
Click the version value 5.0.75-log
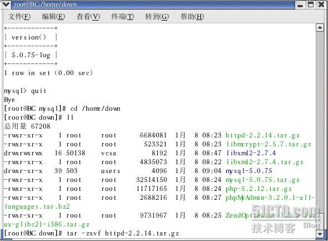31,55
